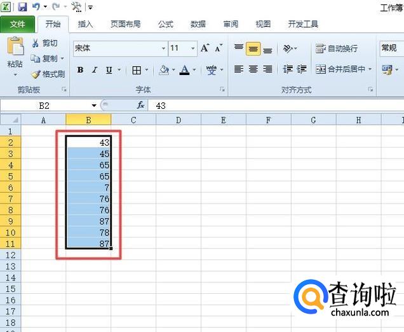
Task: Click the font color red A swatch
Action: point(184,70)
